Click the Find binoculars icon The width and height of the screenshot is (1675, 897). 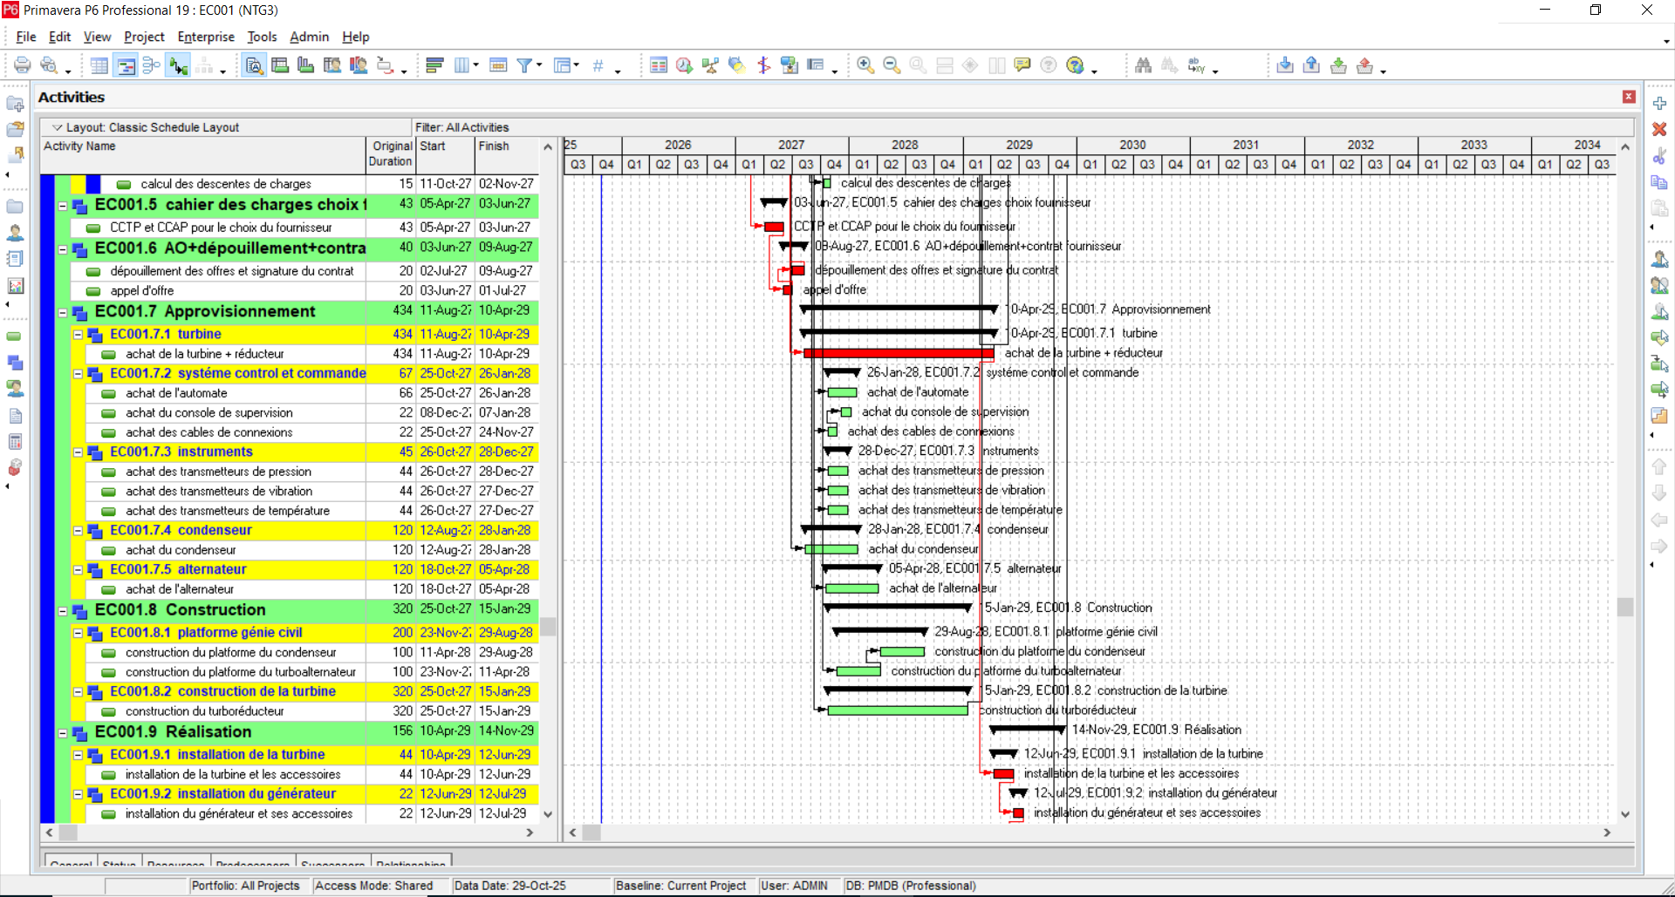(x=1144, y=65)
